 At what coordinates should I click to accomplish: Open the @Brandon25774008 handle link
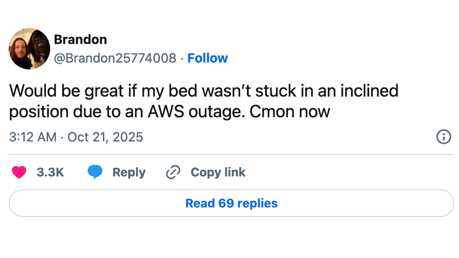point(115,58)
